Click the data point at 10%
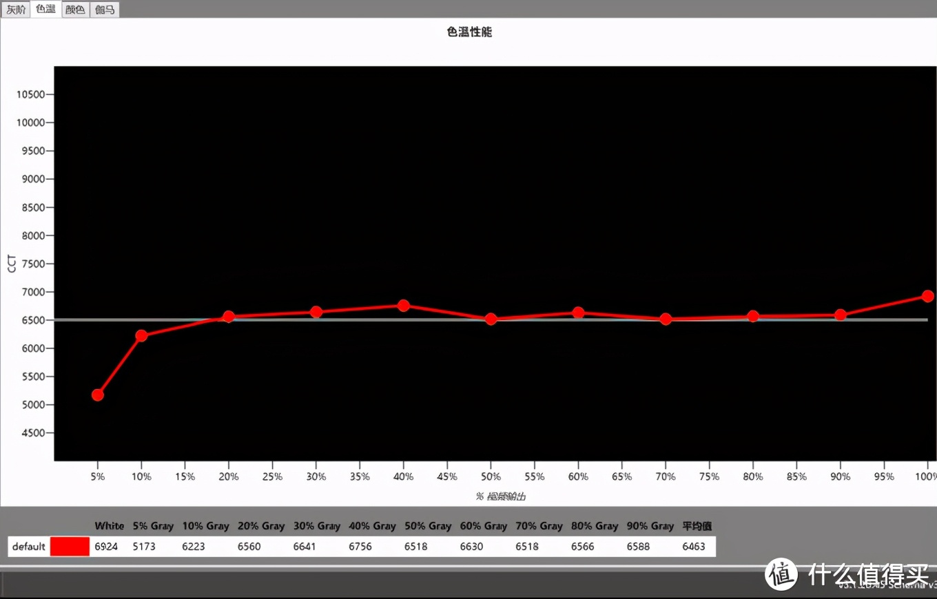The height and width of the screenshot is (599, 937). (x=141, y=335)
